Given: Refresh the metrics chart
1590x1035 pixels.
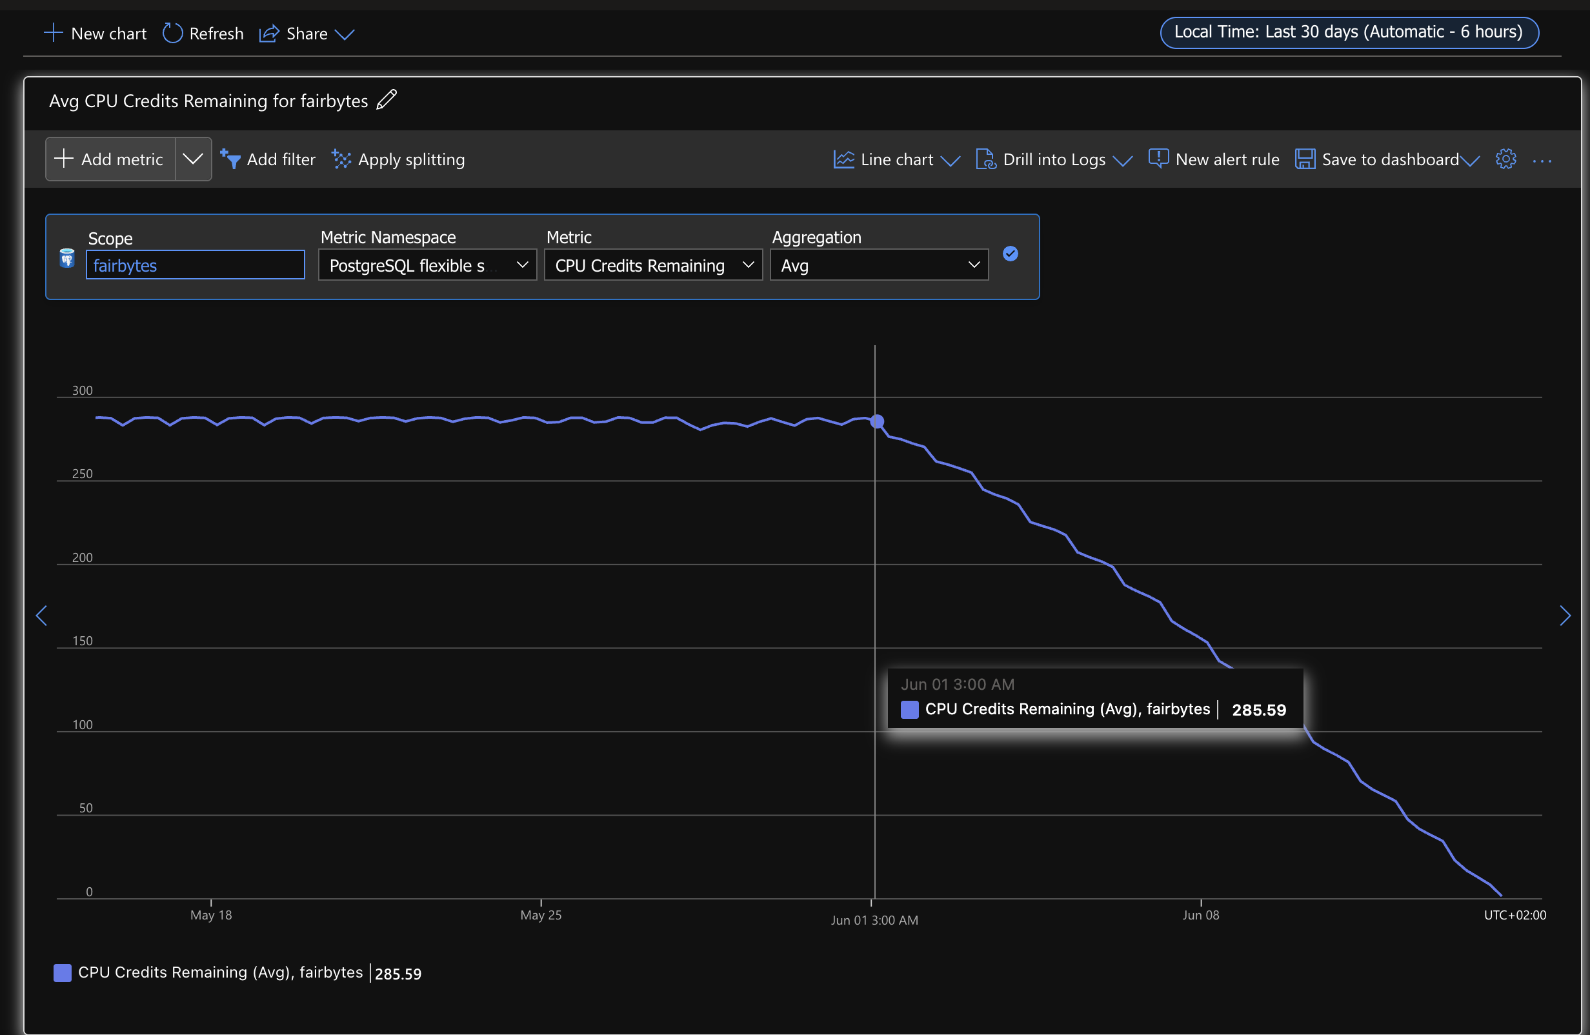Looking at the screenshot, I should tap(203, 33).
